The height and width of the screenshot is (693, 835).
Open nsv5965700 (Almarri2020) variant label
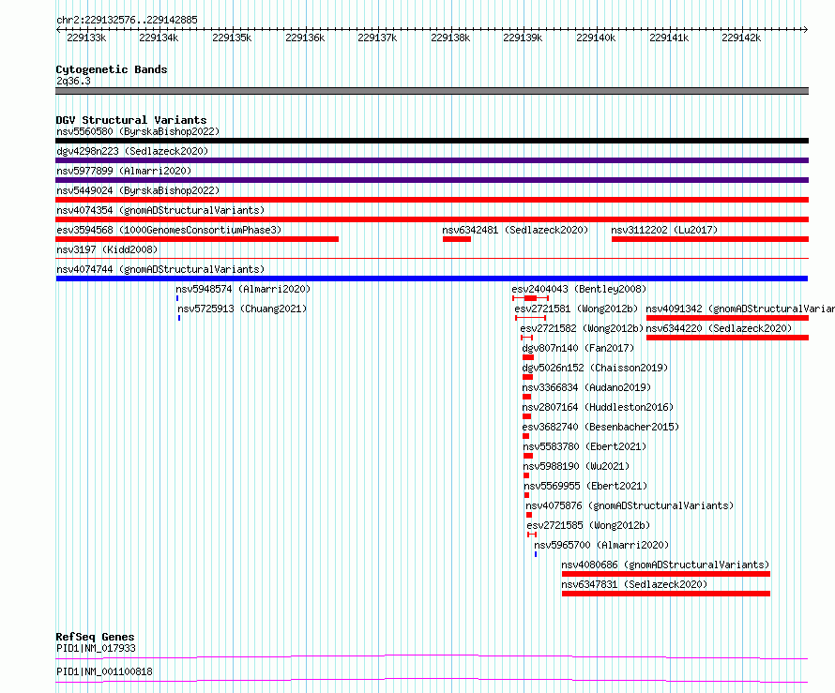click(x=601, y=545)
